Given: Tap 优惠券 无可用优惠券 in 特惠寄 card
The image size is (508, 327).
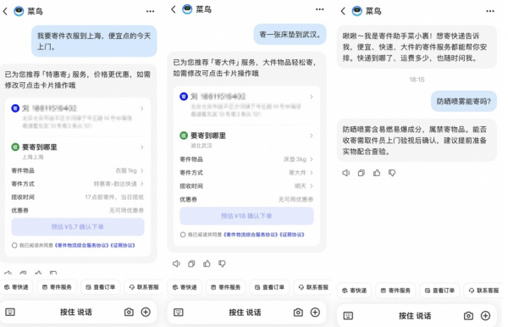Looking at the screenshot, I should tap(78, 210).
